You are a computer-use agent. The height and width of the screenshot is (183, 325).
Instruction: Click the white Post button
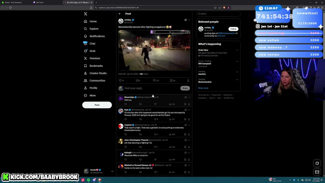(x=97, y=105)
